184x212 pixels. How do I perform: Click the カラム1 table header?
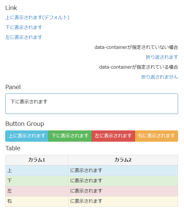pos(37,160)
